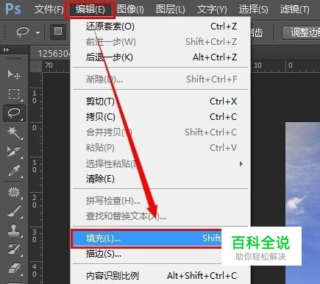Screen dimensions: 320x284
Task: Expand the toolbox panel double arrows
Action: [x=6, y=50]
